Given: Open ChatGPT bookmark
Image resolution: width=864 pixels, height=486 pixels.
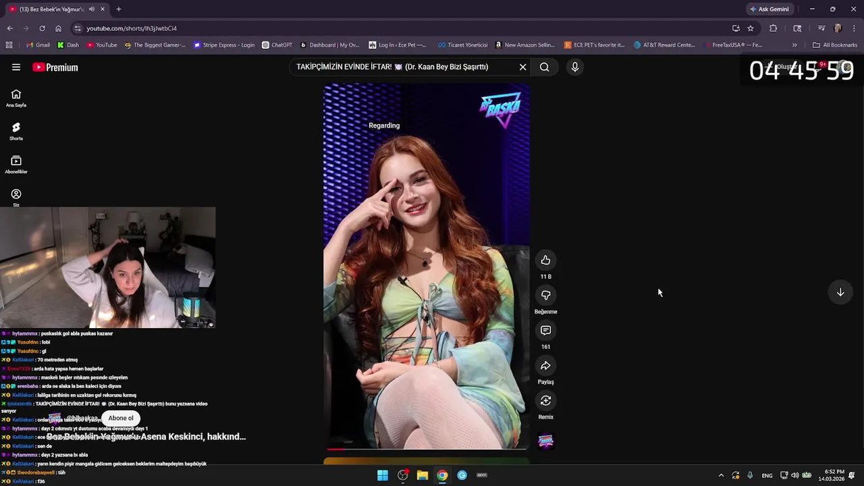Looking at the screenshot, I should tap(277, 45).
